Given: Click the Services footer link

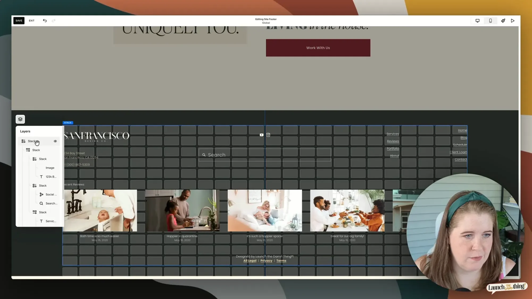Looking at the screenshot, I should pyautogui.click(x=393, y=134).
